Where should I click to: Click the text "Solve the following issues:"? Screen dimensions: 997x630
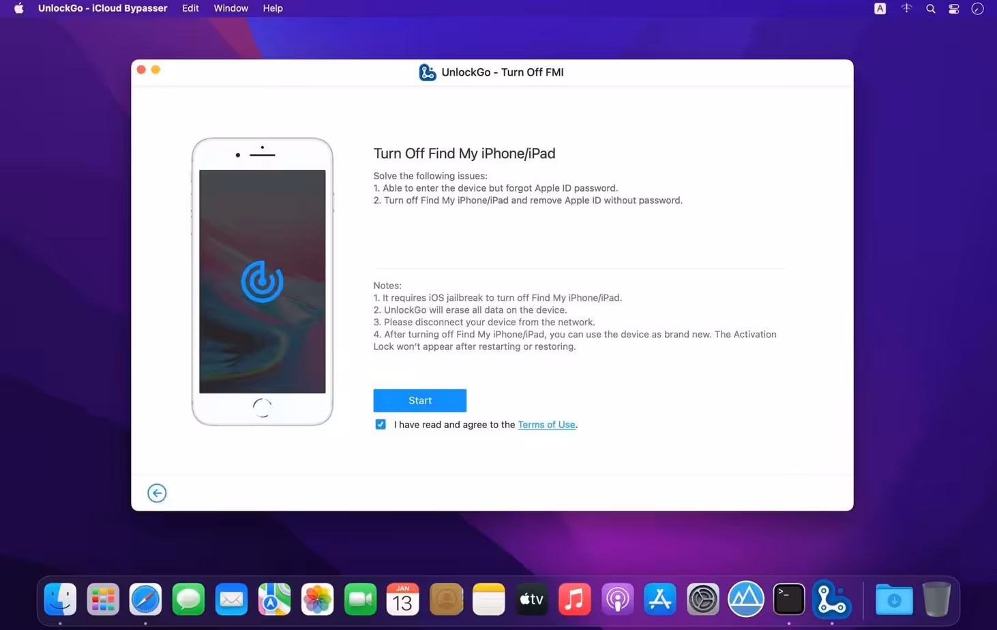[x=430, y=175]
